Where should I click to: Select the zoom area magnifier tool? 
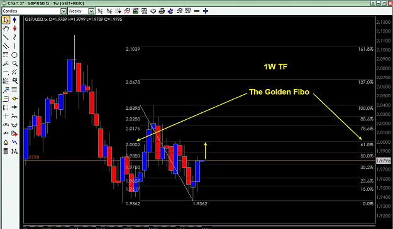14,81
